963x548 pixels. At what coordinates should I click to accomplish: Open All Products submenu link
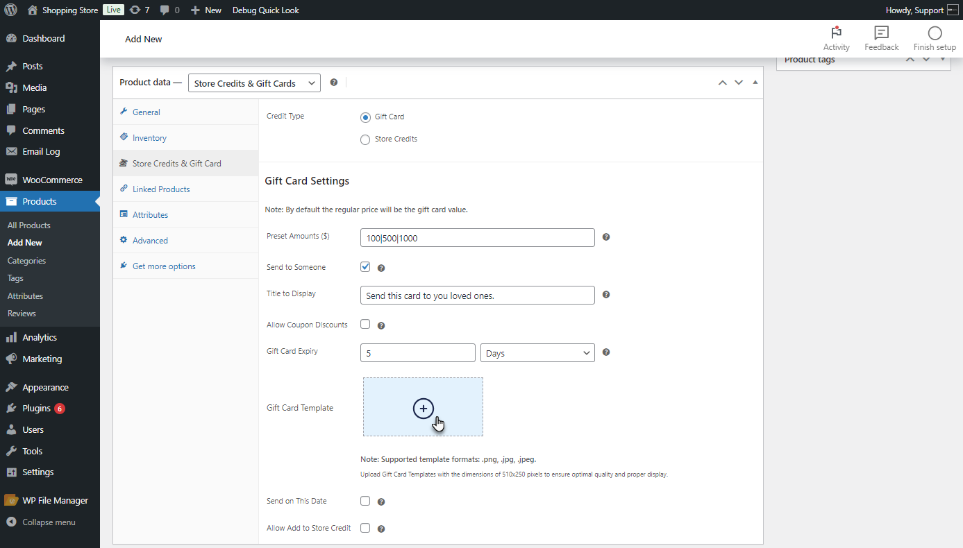click(x=29, y=225)
